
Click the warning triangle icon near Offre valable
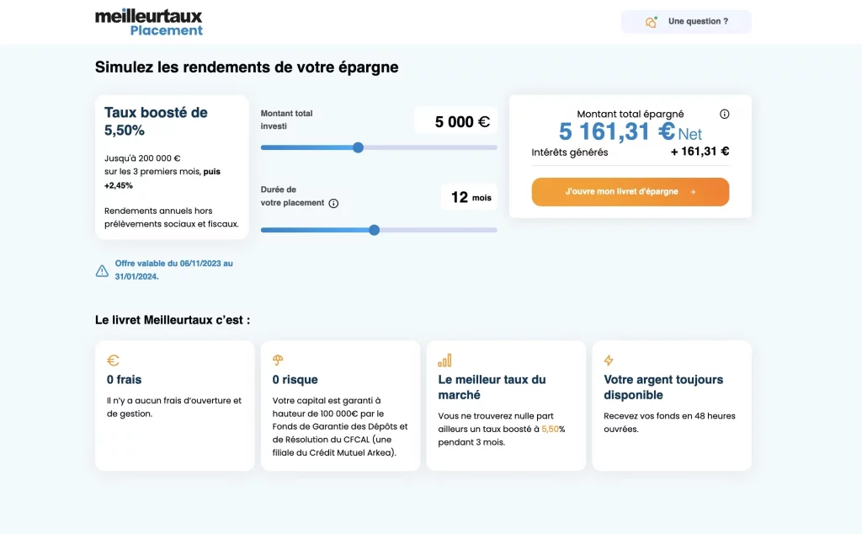click(102, 270)
